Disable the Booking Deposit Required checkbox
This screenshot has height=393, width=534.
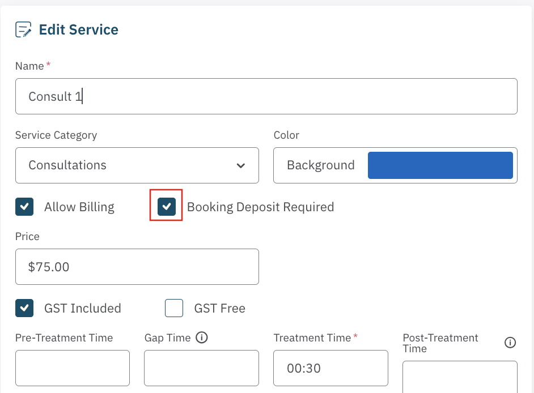(x=167, y=207)
